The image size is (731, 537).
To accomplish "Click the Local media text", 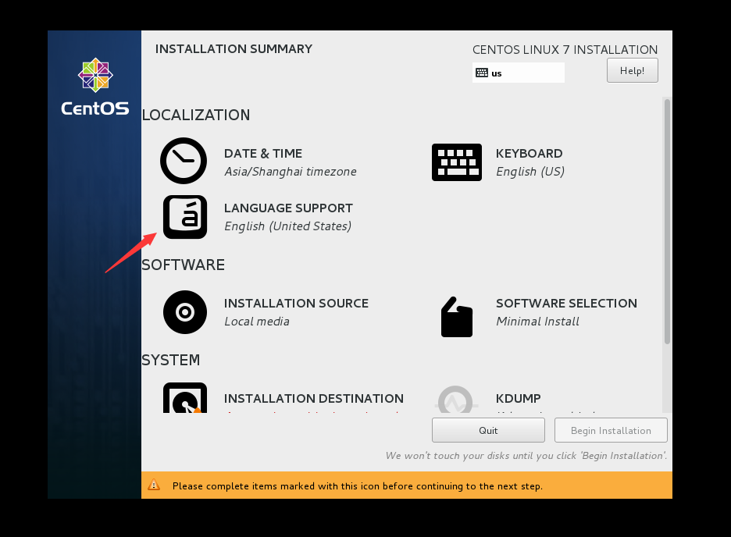I will tap(257, 322).
